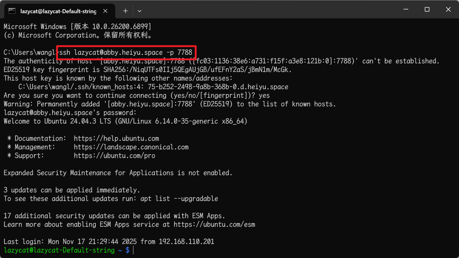
Task: Expand the new tab profile dropdown
Action: click(x=140, y=11)
